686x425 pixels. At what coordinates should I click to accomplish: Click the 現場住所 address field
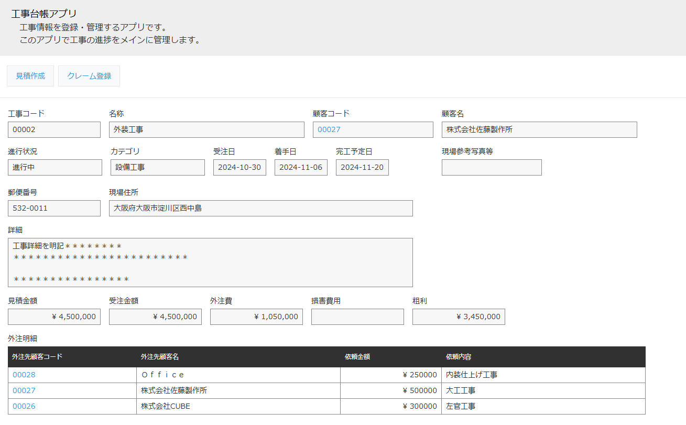tap(260, 208)
